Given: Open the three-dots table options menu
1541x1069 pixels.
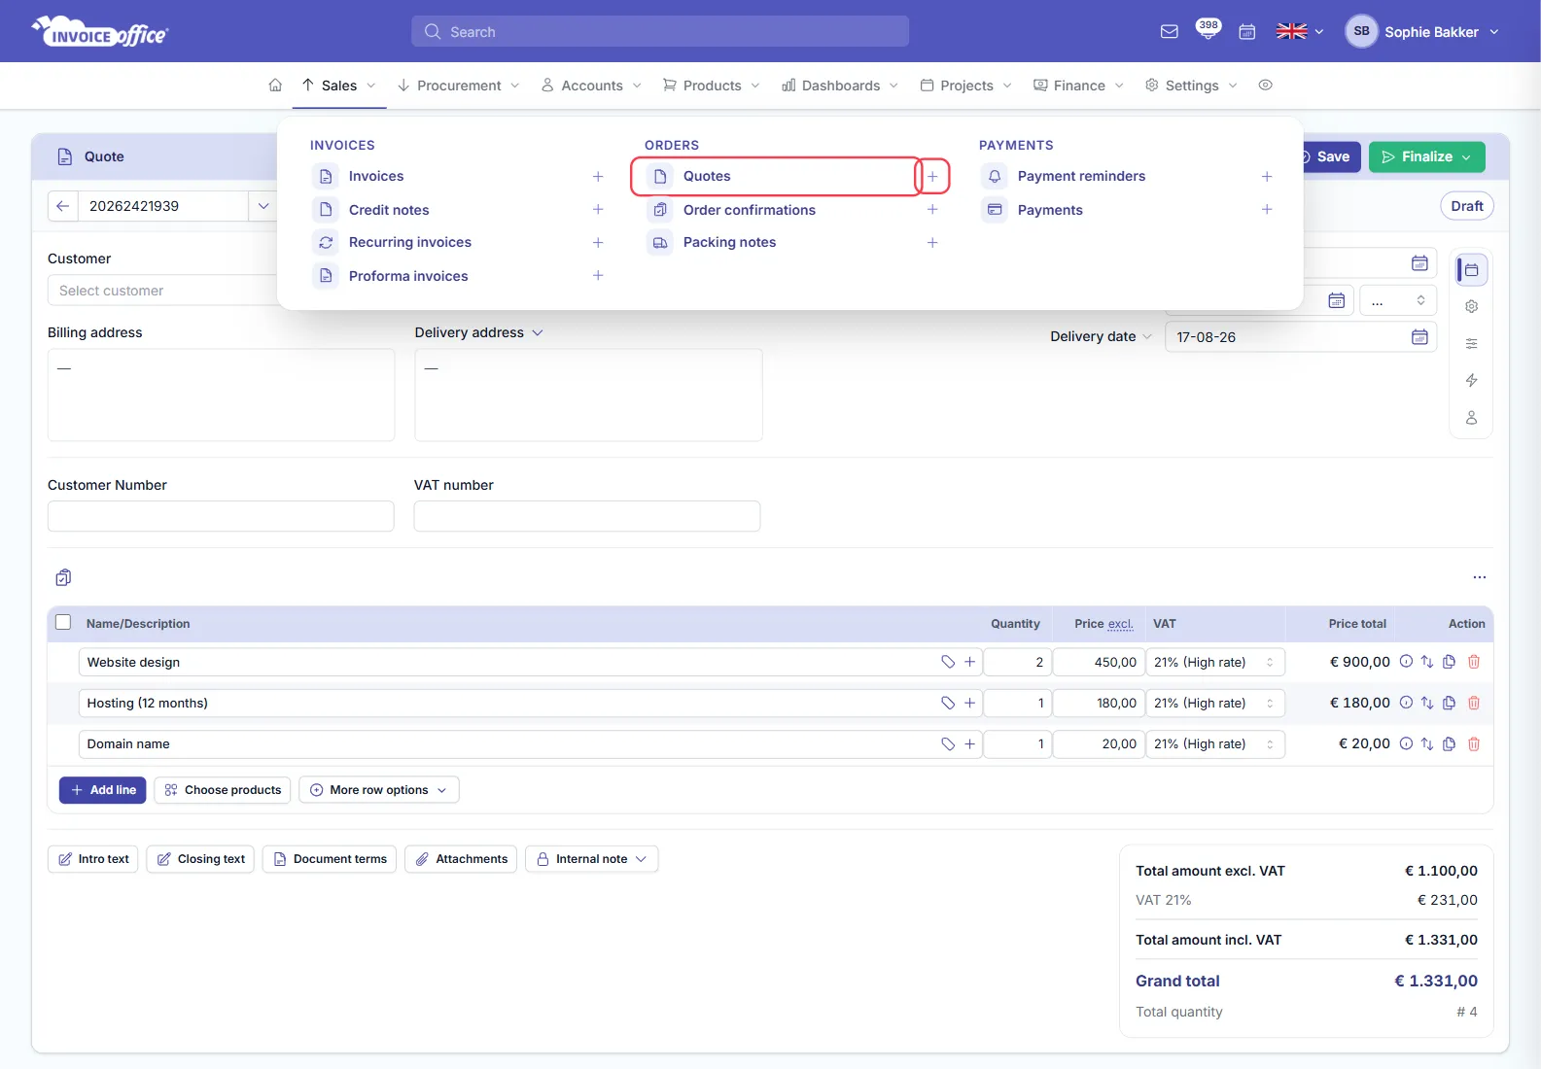Looking at the screenshot, I should [x=1480, y=577].
